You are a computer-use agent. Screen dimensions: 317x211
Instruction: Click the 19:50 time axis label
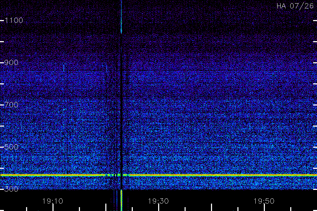coord(264,201)
